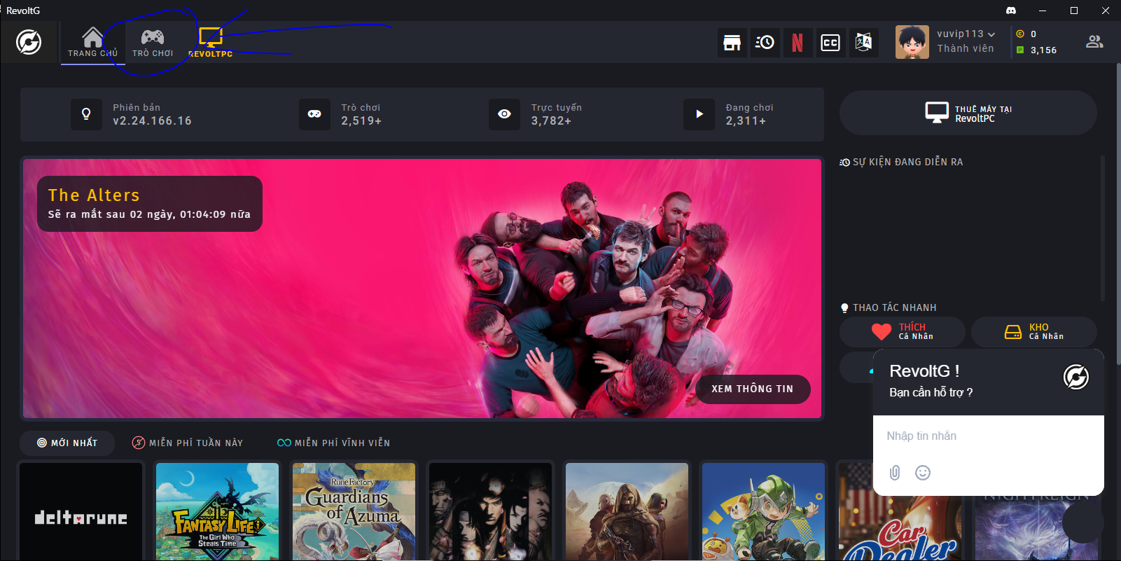Click the green P points icon

(1020, 50)
